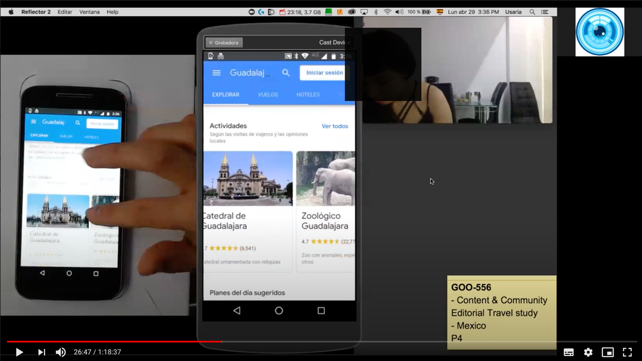Open the AirPlay display menu
642x361 pixels.
364,12
